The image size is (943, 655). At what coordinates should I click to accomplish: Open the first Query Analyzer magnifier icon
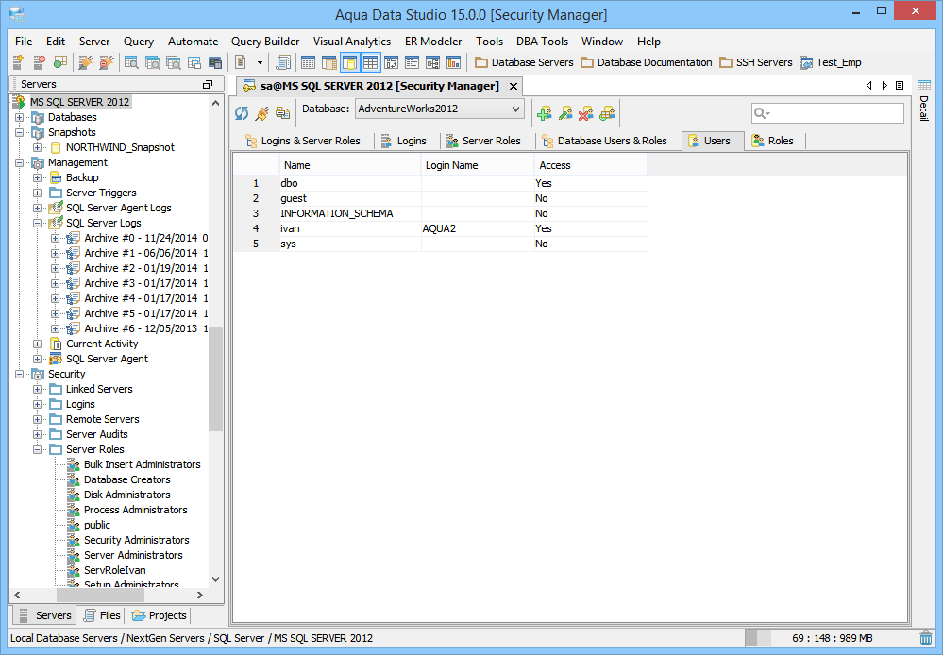(x=131, y=62)
